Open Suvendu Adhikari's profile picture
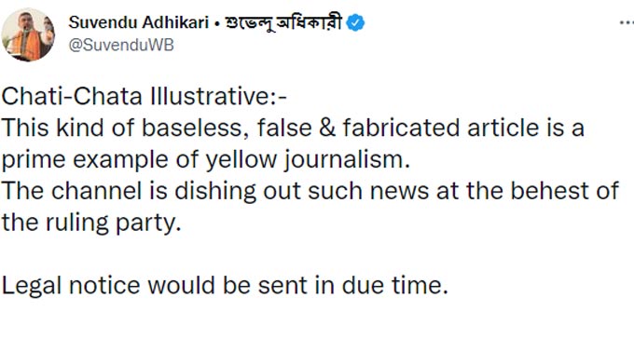Screen dimensions: 634x352 pos(28,34)
